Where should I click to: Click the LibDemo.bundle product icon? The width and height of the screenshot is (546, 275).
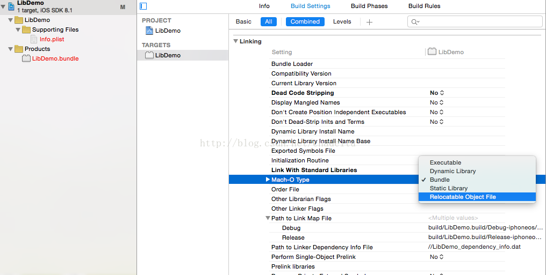(x=26, y=58)
